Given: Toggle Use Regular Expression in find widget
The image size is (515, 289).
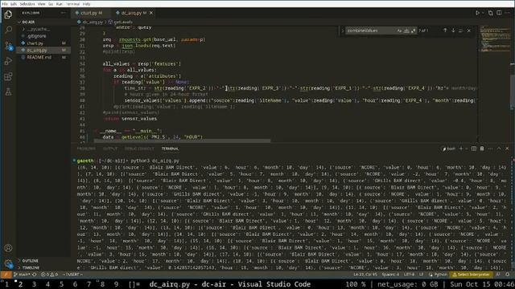Looking at the screenshot, I should tap(413, 31).
